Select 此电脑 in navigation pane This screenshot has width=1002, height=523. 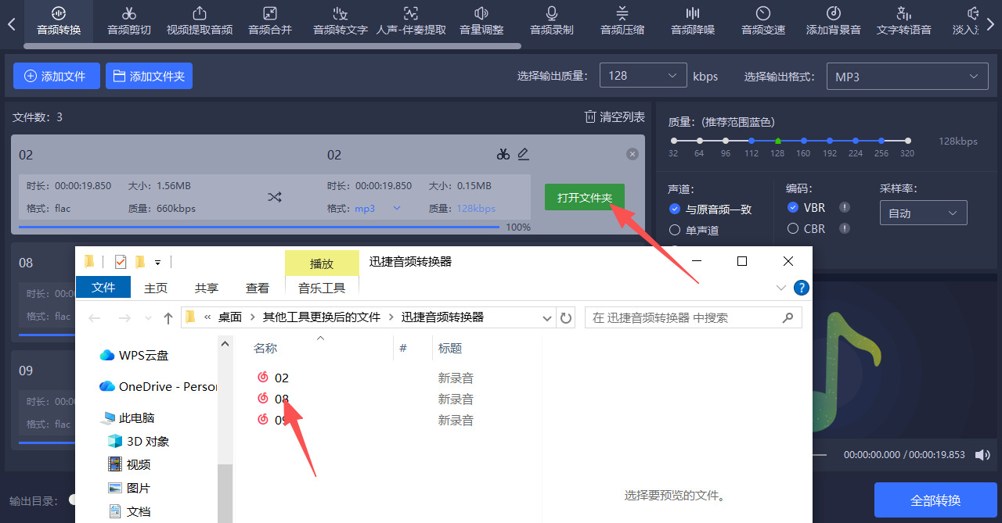pyautogui.click(x=128, y=417)
